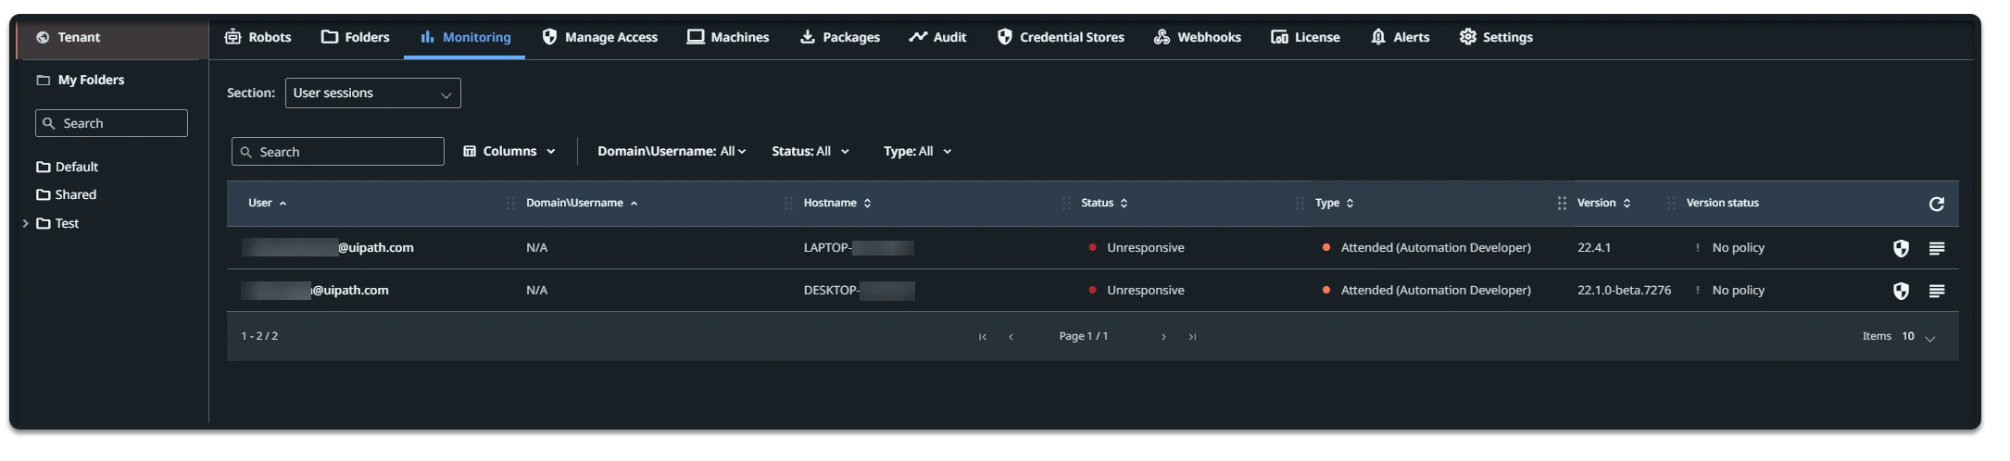Open My Folders in sidebar
Screen dimensions: 2010x461
tap(81, 80)
